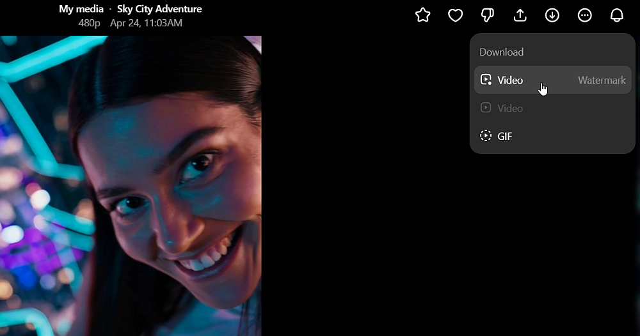Go back to My media

coord(81,9)
